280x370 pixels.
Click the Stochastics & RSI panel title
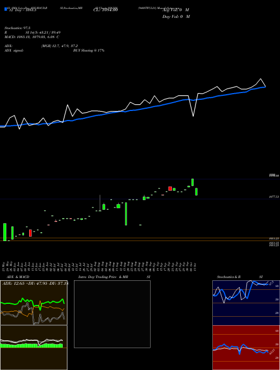(240, 277)
